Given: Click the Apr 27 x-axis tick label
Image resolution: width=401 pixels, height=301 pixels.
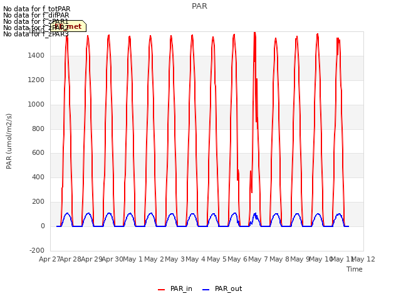Looking at the screenshot, I should (49, 259).
